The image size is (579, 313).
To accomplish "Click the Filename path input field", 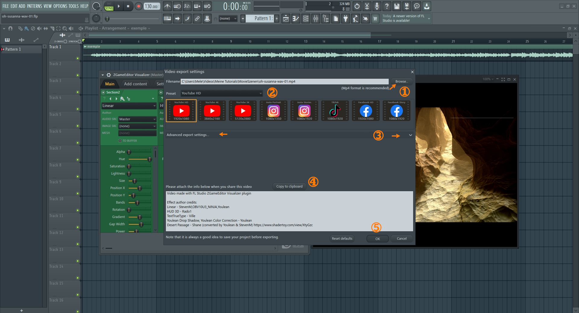I will point(284,81).
